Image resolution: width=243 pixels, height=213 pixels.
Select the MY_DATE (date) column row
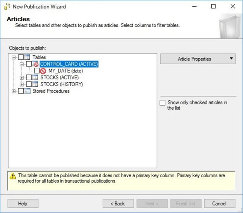pyautogui.click(x=66, y=71)
